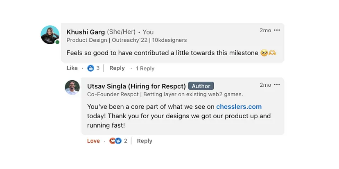339x169 pixels.
Task: Click reaction count 3 on Khushi's comment
Action: 98,68
